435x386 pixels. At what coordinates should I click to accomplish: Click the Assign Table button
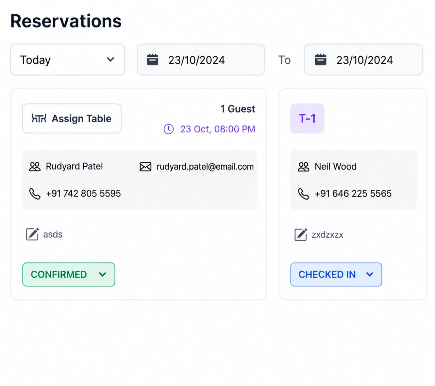coord(72,118)
